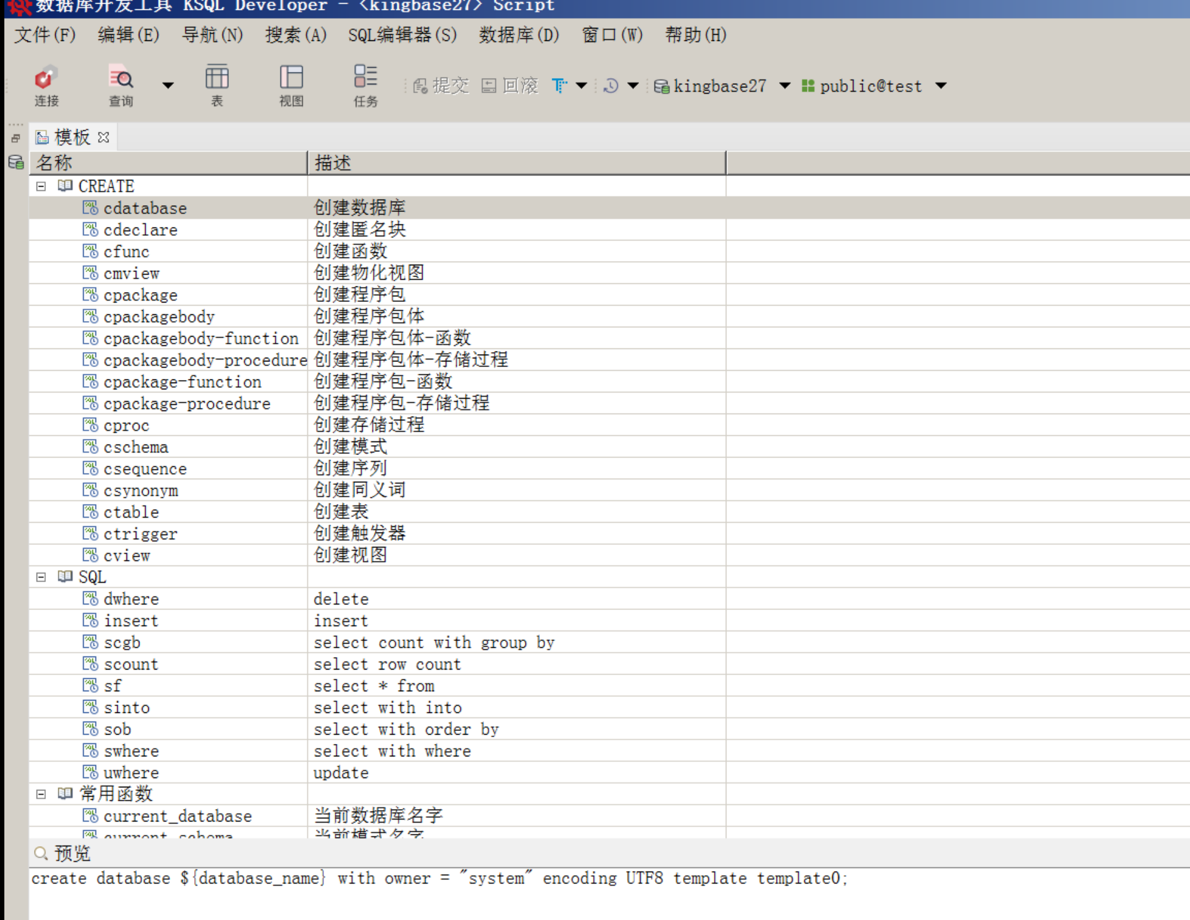Viewport: 1190px width, 920px height.
Task: Close the 模板 tab
Action: [x=104, y=137]
